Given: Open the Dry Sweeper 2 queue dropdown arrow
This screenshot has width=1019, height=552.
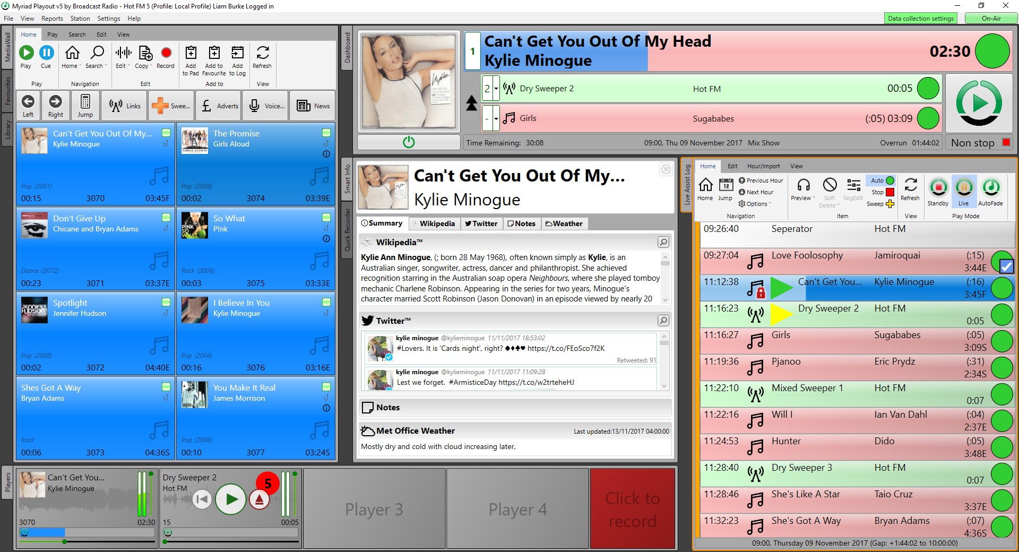Looking at the screenshot, I should click(496, 89).
